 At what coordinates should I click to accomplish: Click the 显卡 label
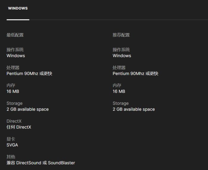coord(11,139)
